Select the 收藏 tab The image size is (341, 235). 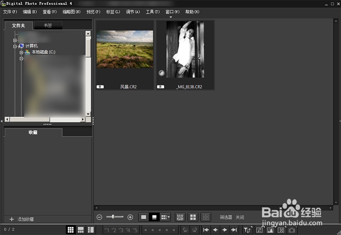point(33,132)
